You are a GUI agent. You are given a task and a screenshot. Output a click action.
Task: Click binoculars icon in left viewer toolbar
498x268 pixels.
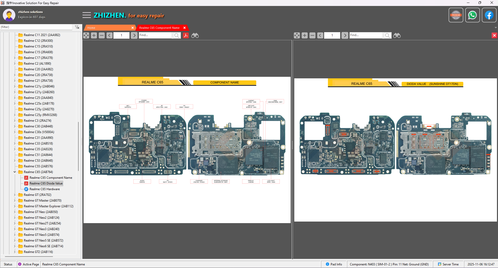click(x=195, y=35)
